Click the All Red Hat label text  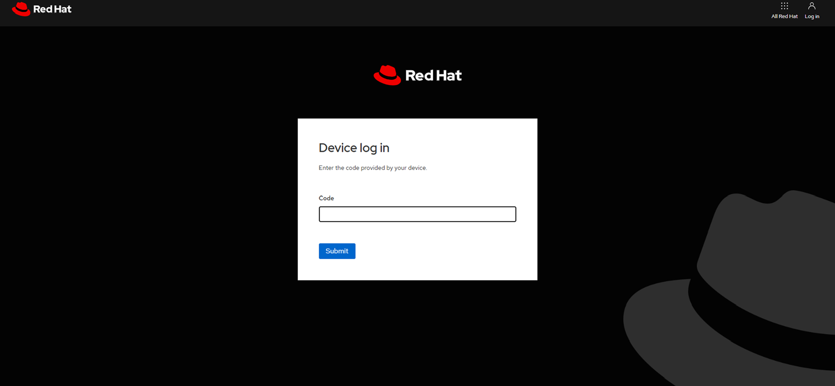[784, 16]
